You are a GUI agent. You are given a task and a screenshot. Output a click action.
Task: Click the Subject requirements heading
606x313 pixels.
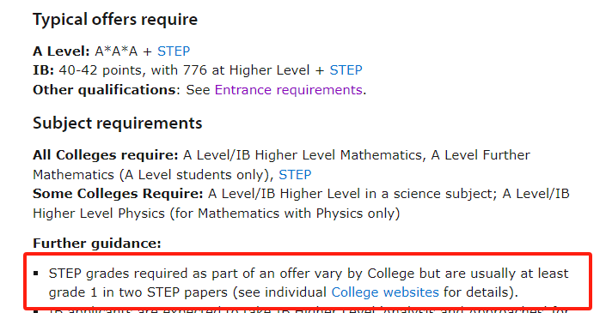(118, 123)
